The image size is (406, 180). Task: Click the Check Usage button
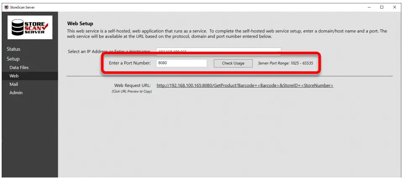point(233,63)
